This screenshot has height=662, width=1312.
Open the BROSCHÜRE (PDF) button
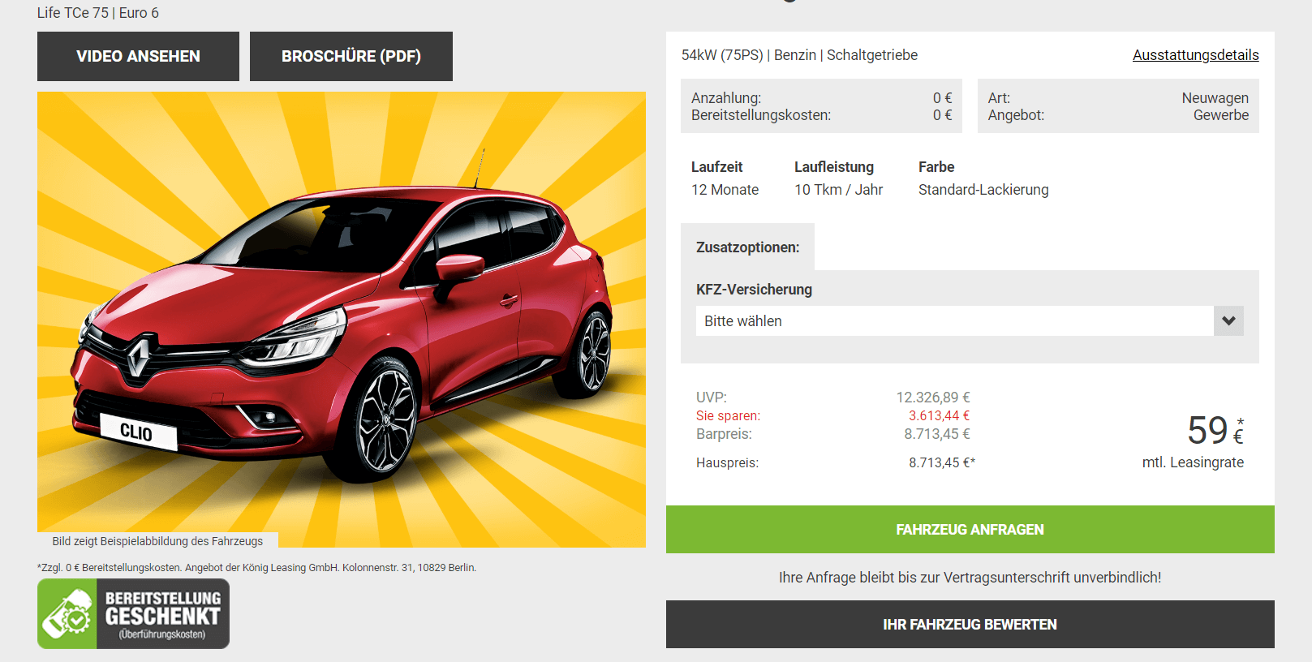tap(351, 56)
